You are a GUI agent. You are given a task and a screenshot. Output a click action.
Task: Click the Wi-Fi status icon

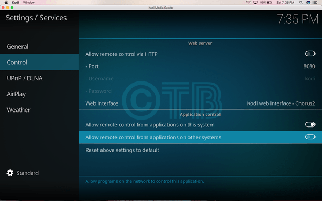pos(248,3)
